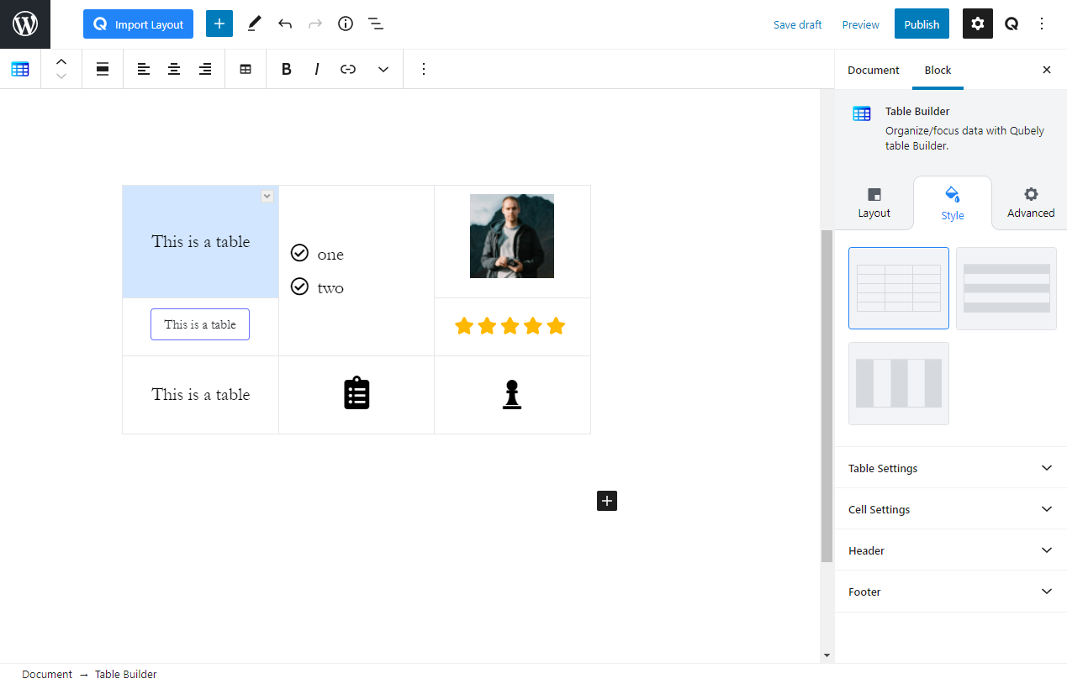
Task: Click the link insert icon
Action: 348,70
